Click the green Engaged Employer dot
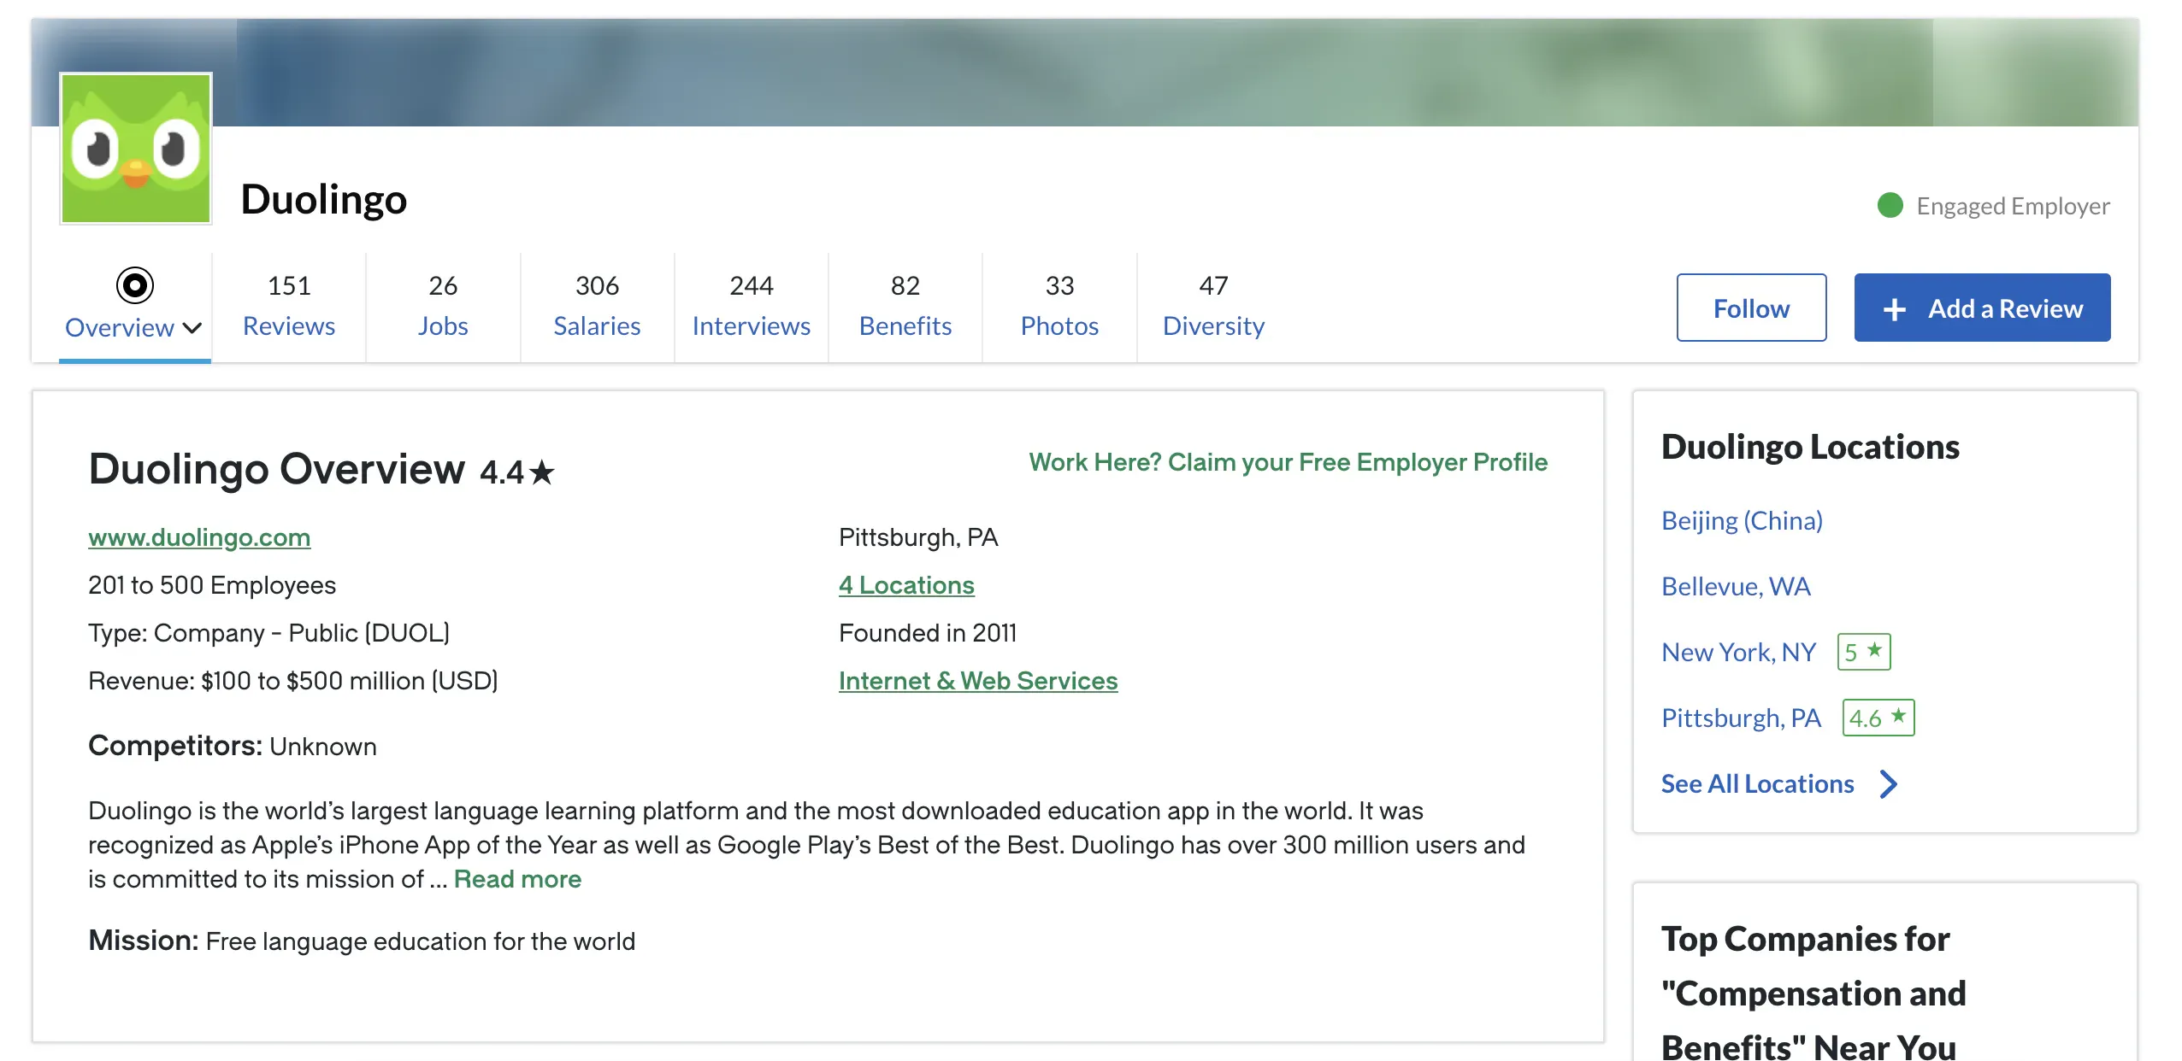 tap(1890, 206)
